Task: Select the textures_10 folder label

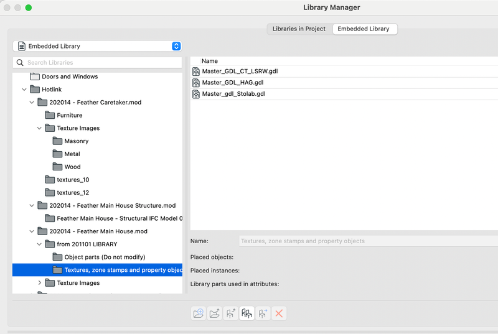Action: pyautogui.click(x=73, y=180)
